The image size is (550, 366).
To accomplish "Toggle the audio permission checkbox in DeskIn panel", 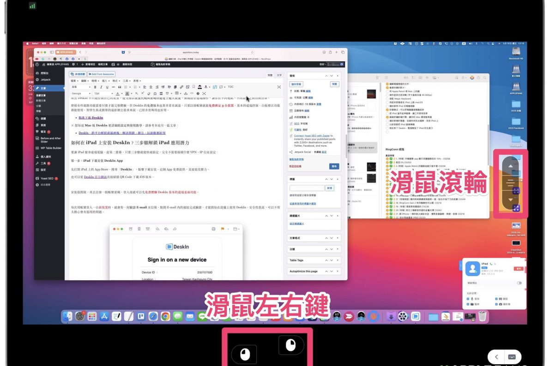I will pyautogui.click(x=468, y=299).
